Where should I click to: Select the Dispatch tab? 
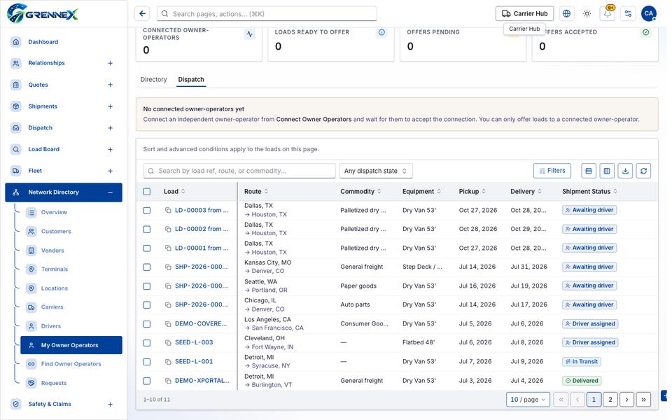[x=191, y=80]
